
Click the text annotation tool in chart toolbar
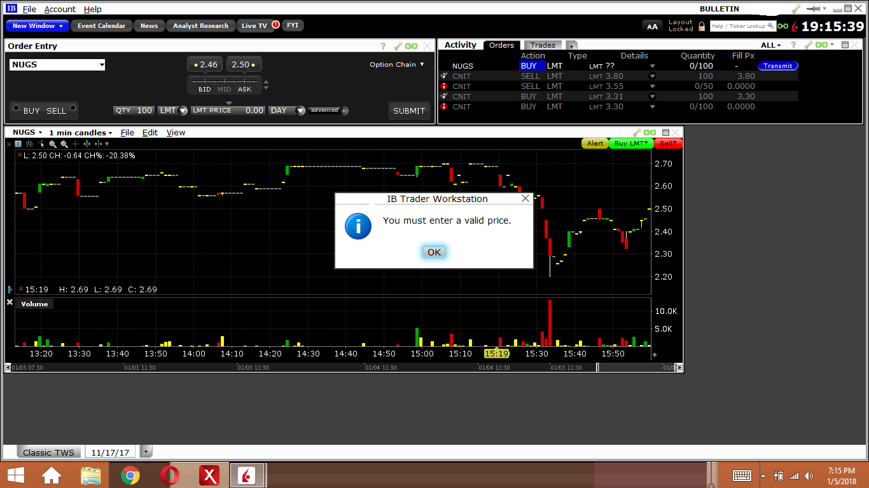coord(18,144)
